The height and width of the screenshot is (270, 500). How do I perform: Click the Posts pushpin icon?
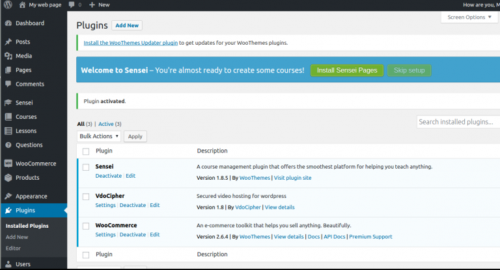(x=8, y=42)
